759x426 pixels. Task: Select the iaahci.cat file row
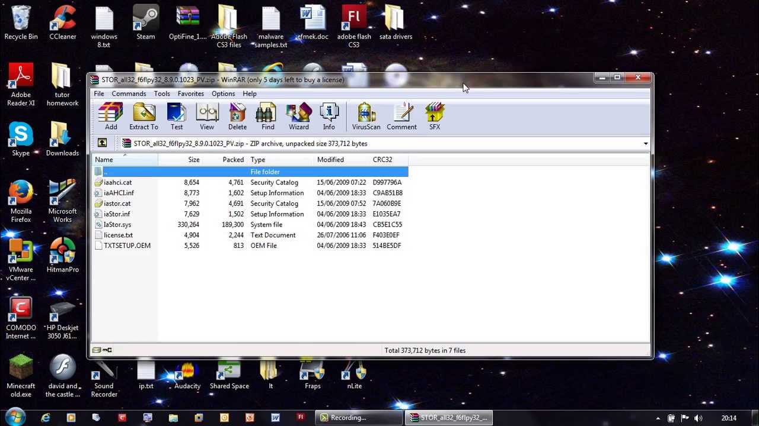tap(251, 182)
